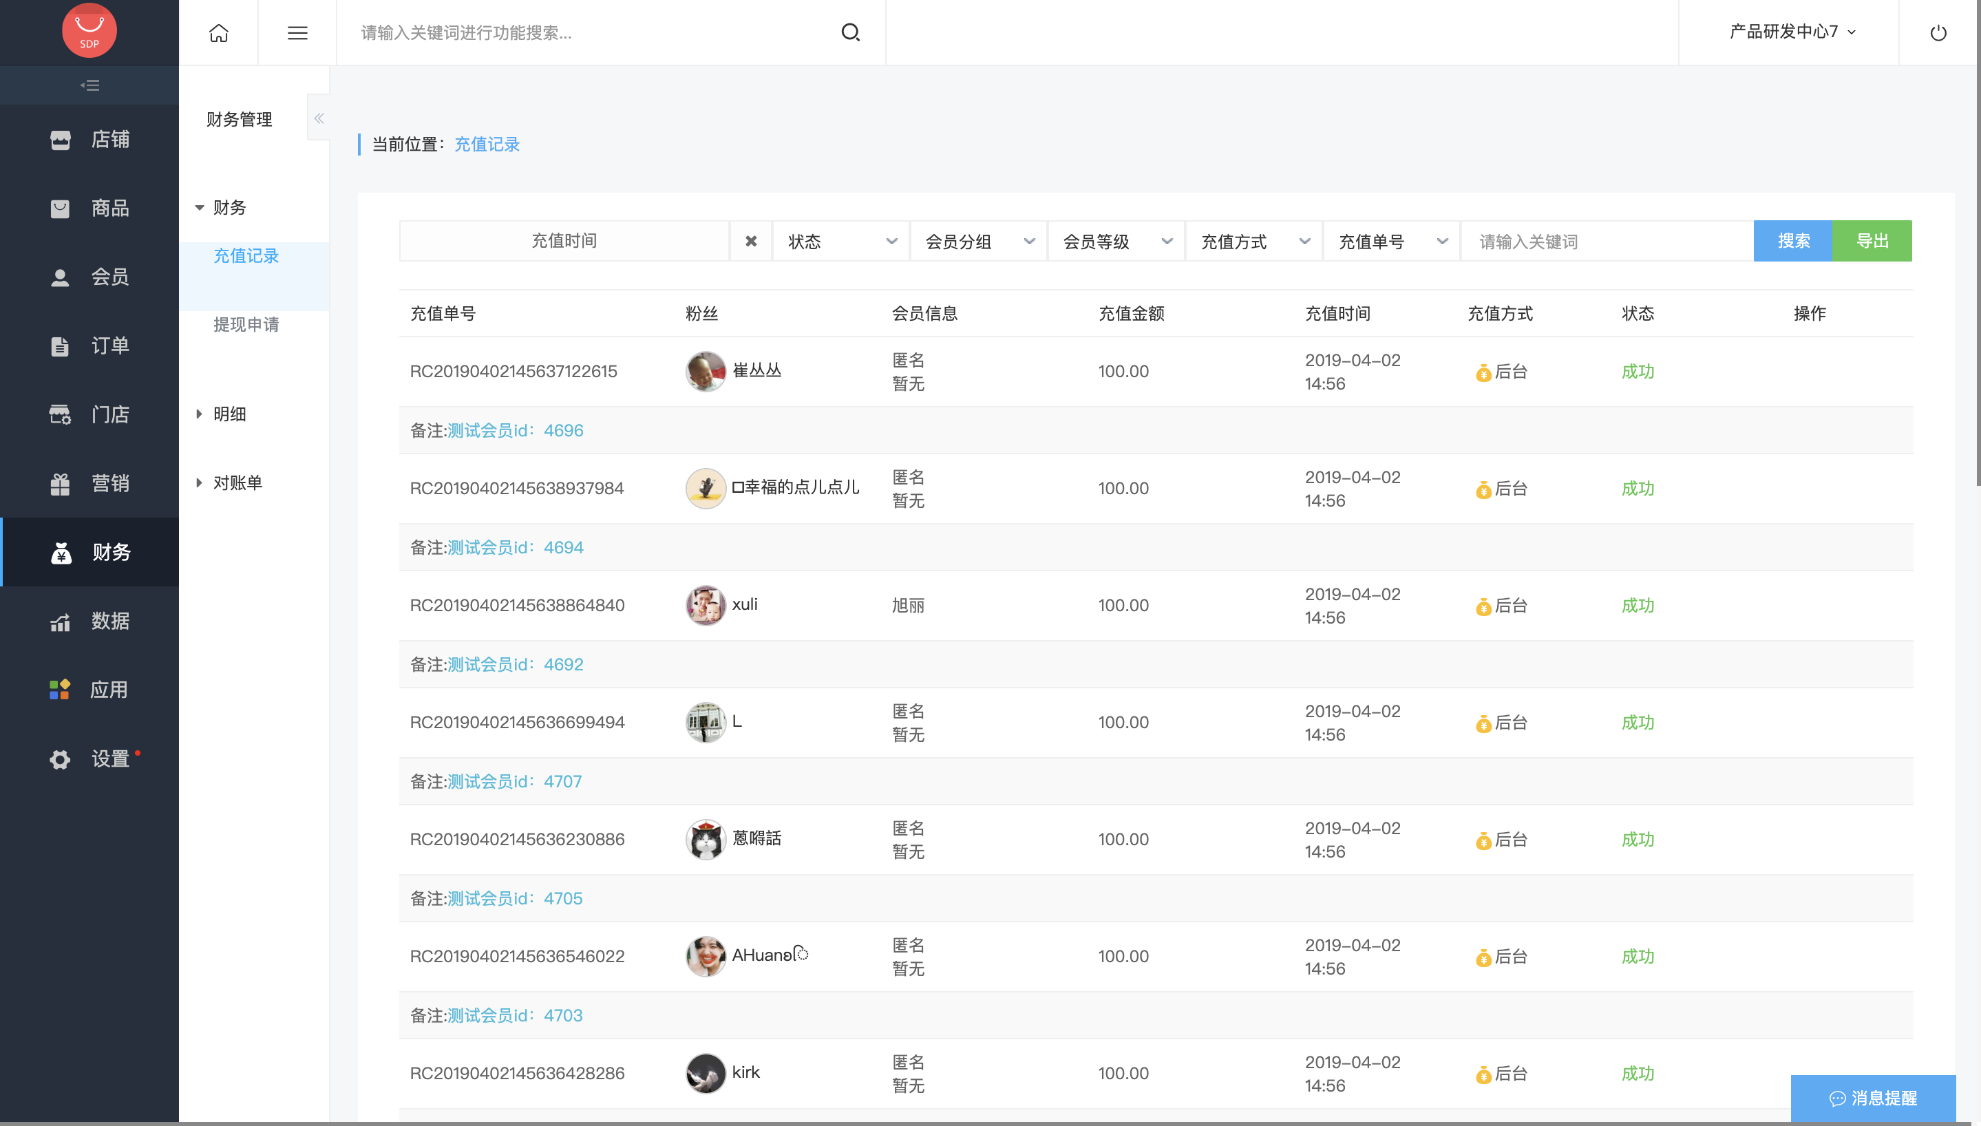Viewport: 1981px width, 1126px height.
Task: Open the 设置 section
Action: [89, 758]
